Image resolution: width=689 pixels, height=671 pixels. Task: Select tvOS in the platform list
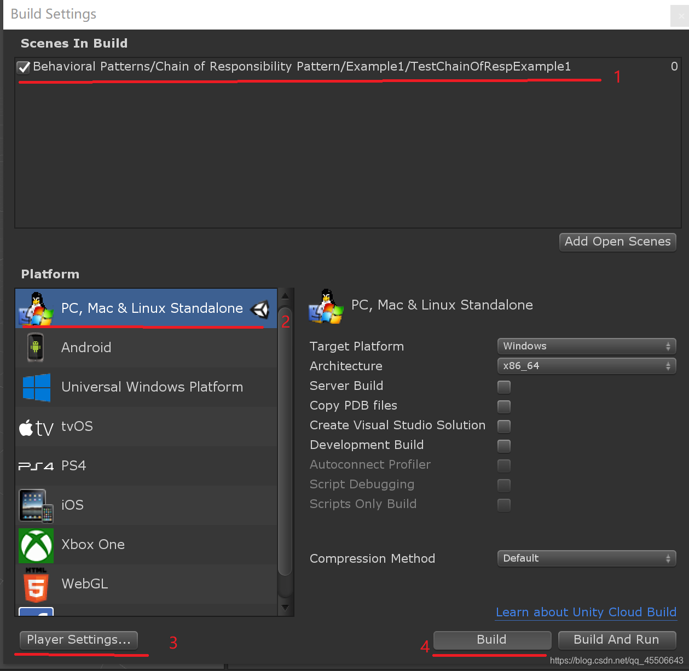coord(146,427)
